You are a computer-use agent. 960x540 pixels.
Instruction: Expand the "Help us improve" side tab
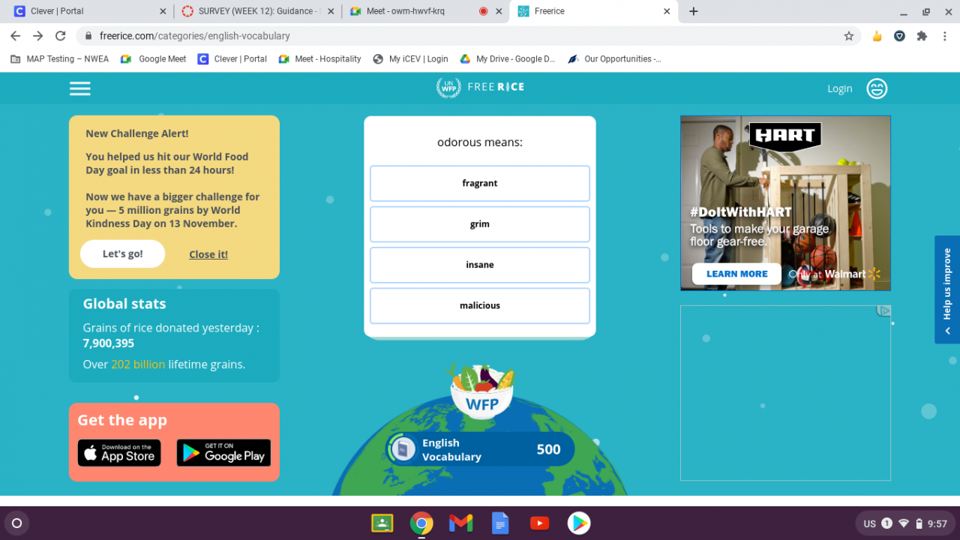pos(947,289)
